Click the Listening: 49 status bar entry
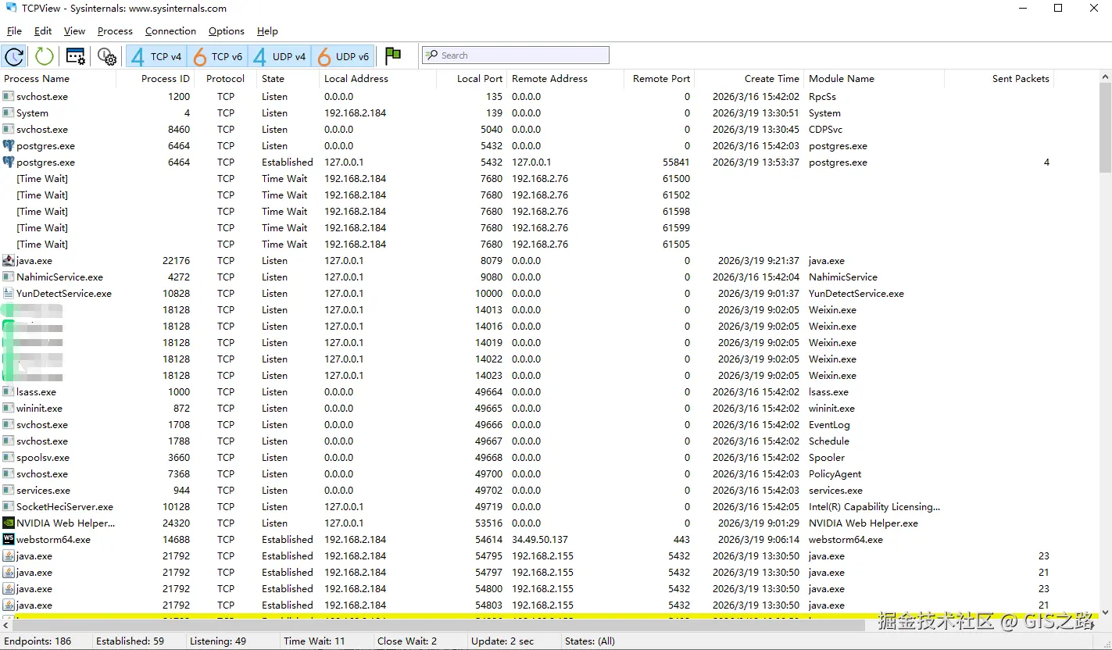 point(218,641)
